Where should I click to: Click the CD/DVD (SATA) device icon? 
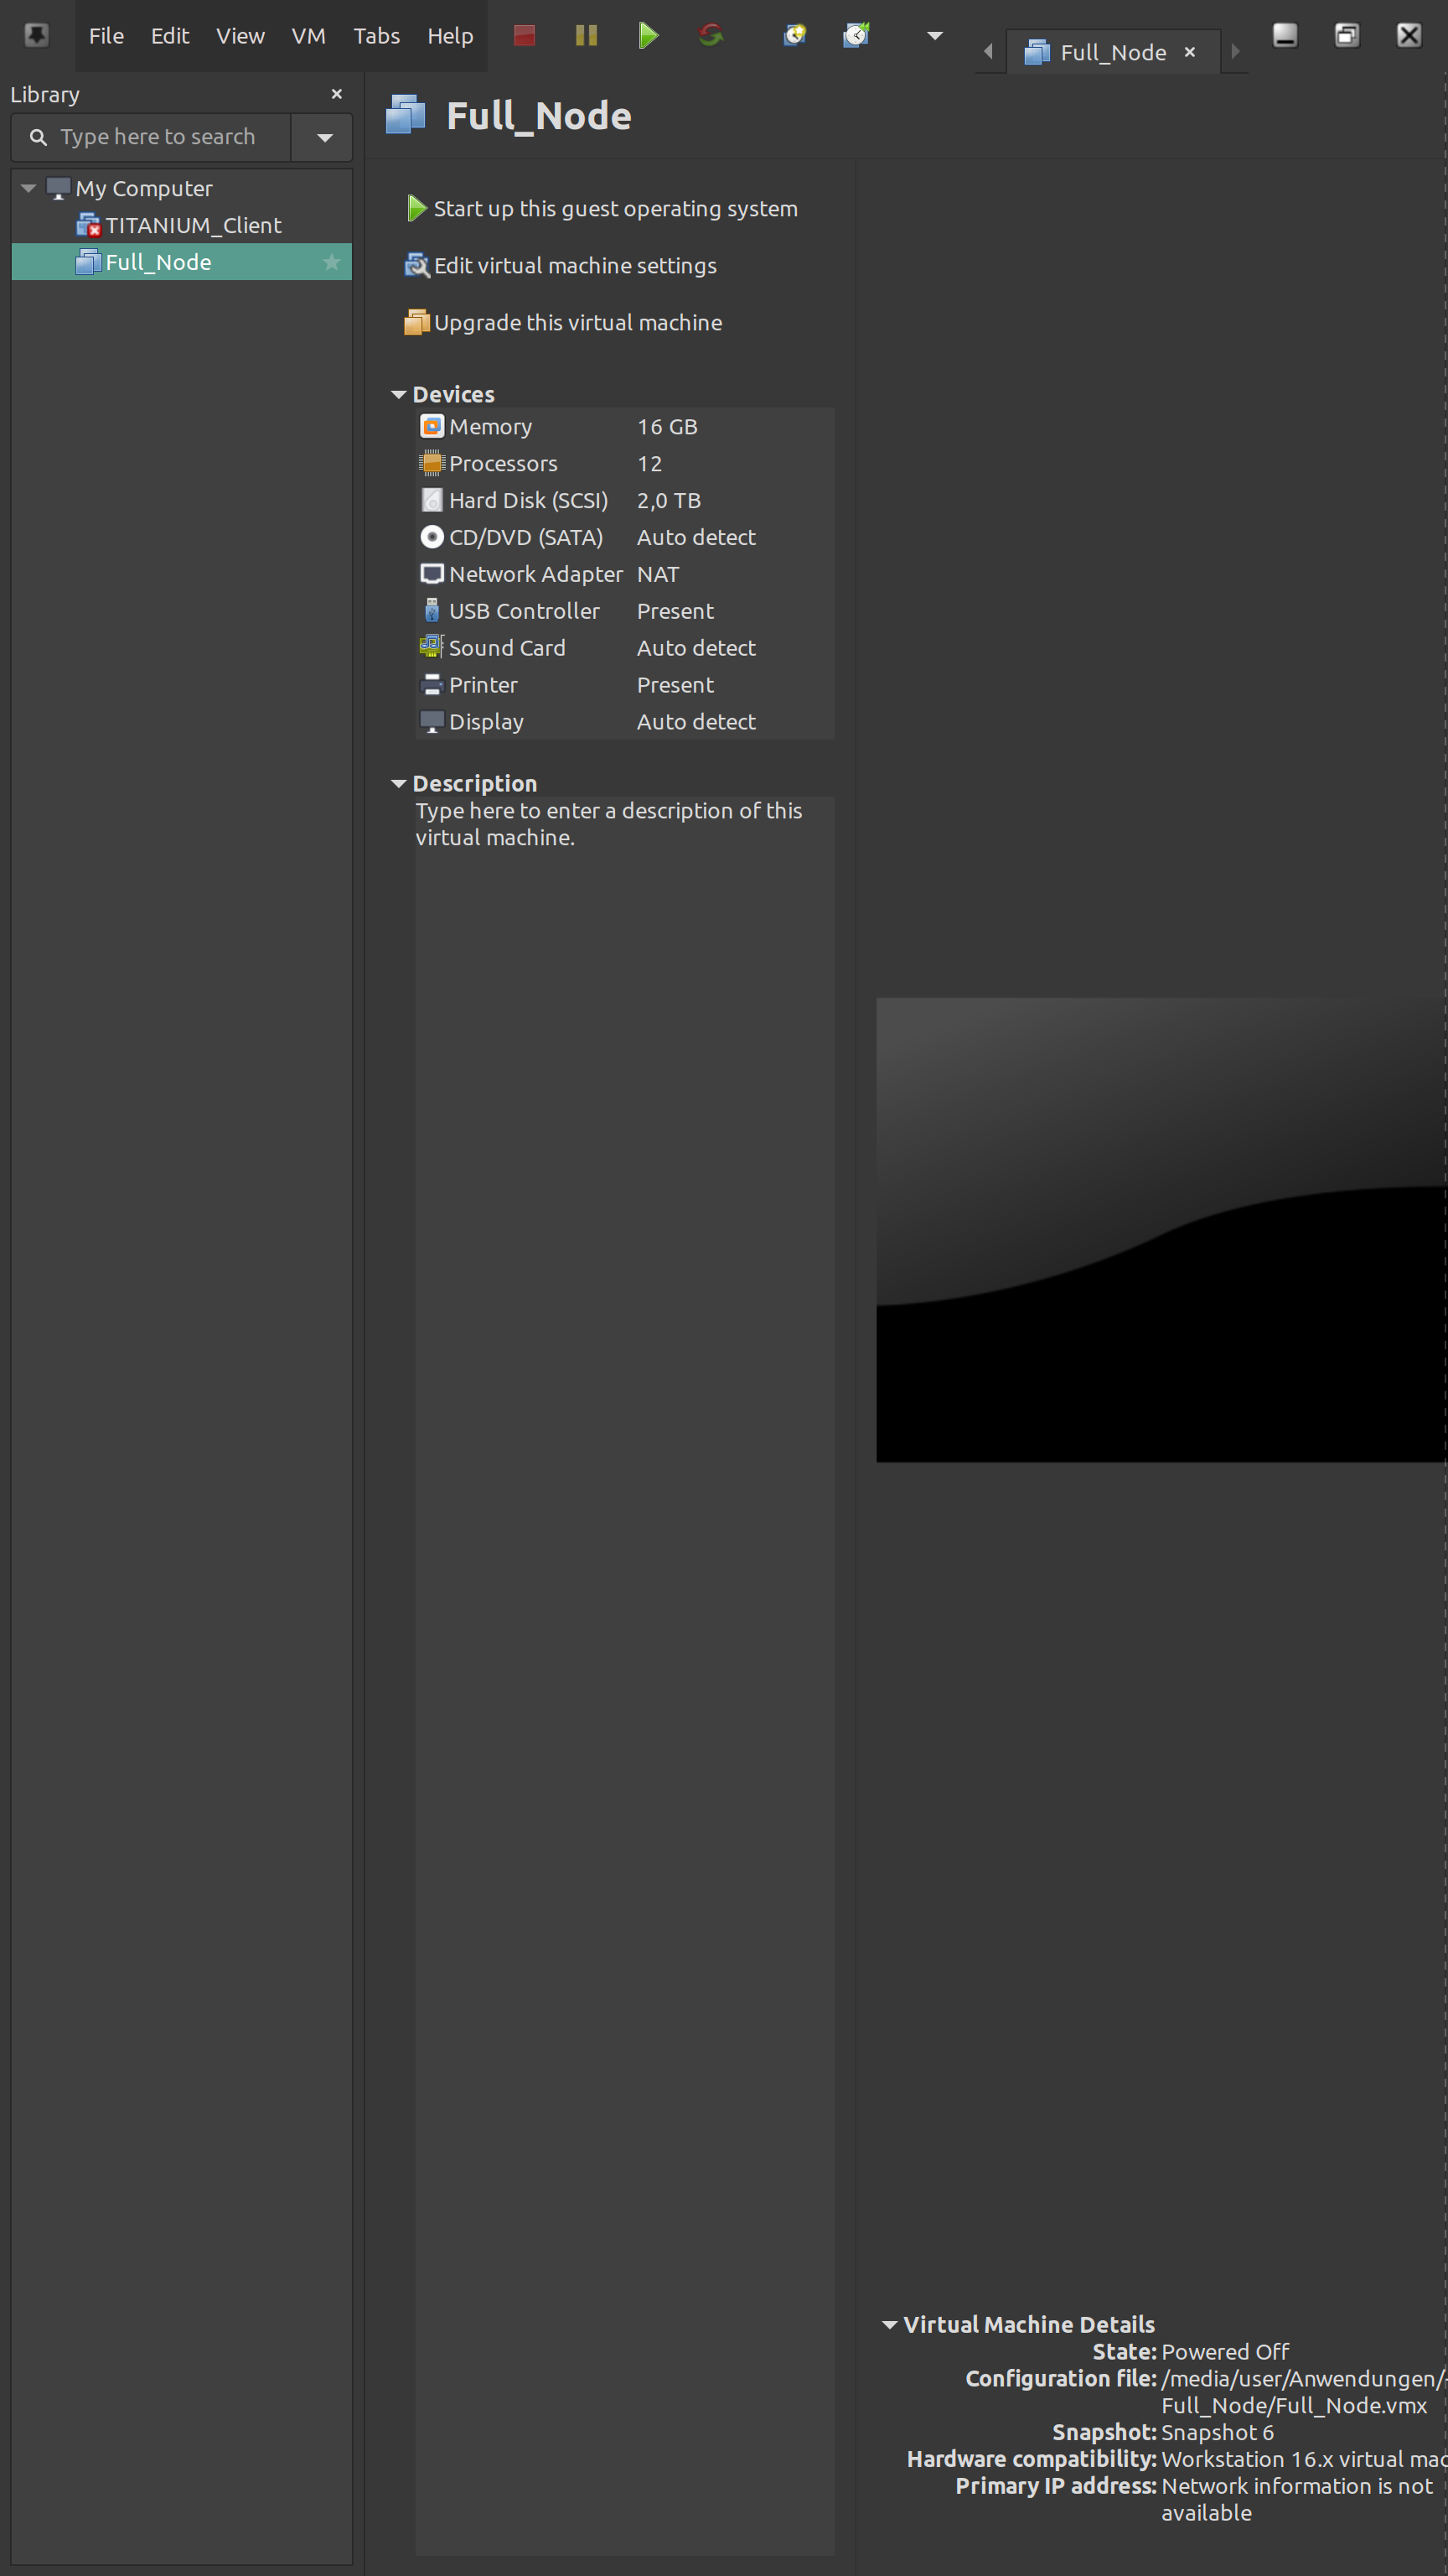[x=432, y=538]
